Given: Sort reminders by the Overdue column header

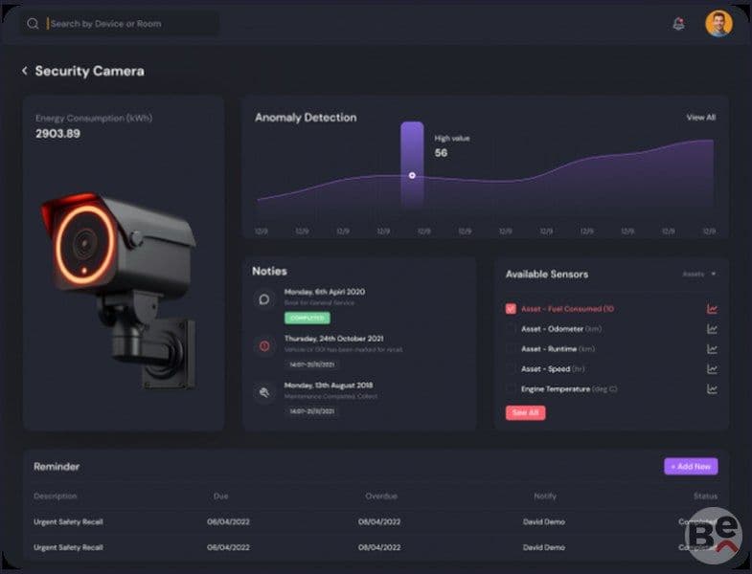Looking at the screenshot, I should pyautogui.click(x=381, y=496).
